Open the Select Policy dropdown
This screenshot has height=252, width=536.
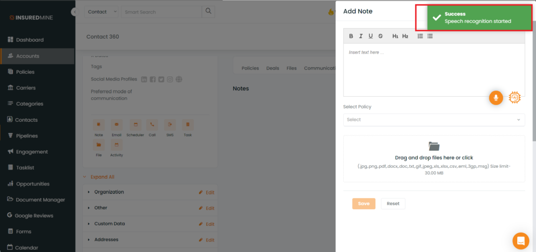click(x=434, y=120)
